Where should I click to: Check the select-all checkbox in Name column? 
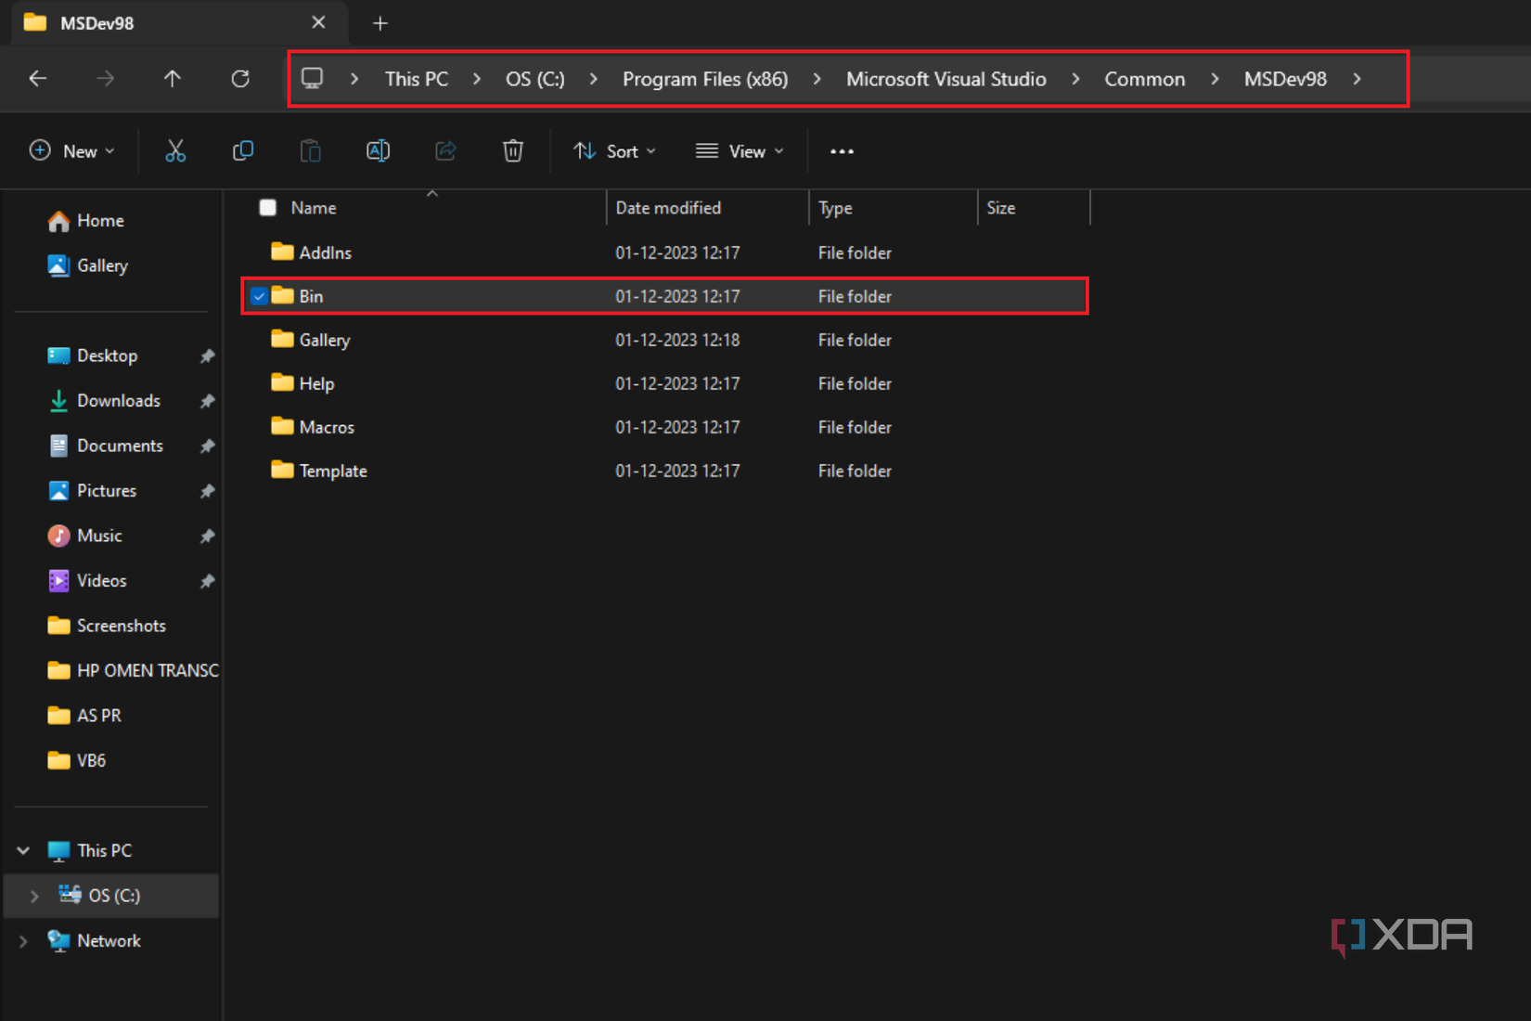(x=267, y=207)
